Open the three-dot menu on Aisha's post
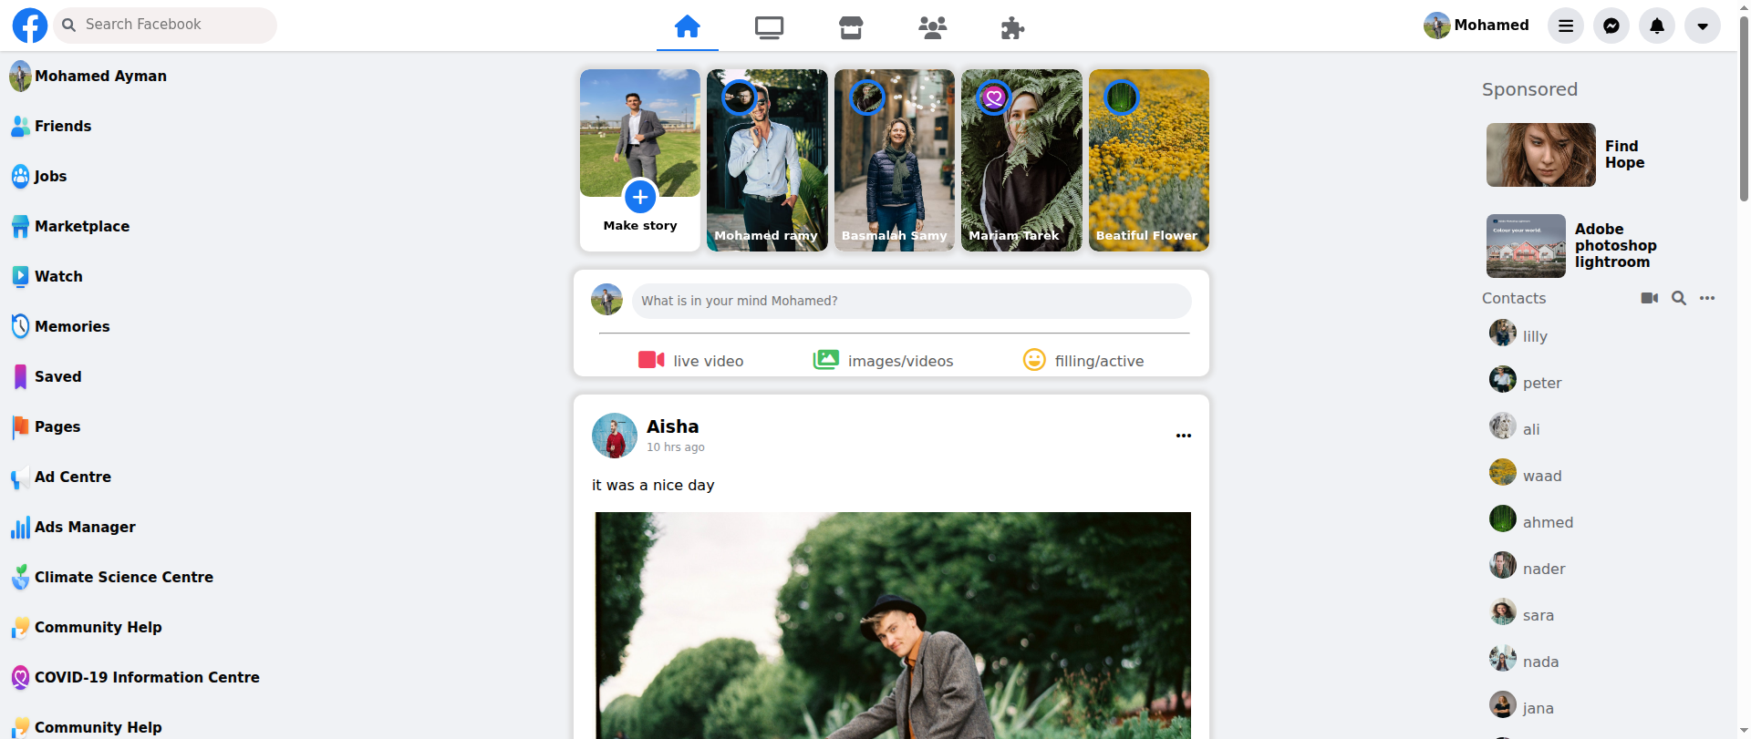Viewport: 1751px width, 739px height. point(1183,436)
